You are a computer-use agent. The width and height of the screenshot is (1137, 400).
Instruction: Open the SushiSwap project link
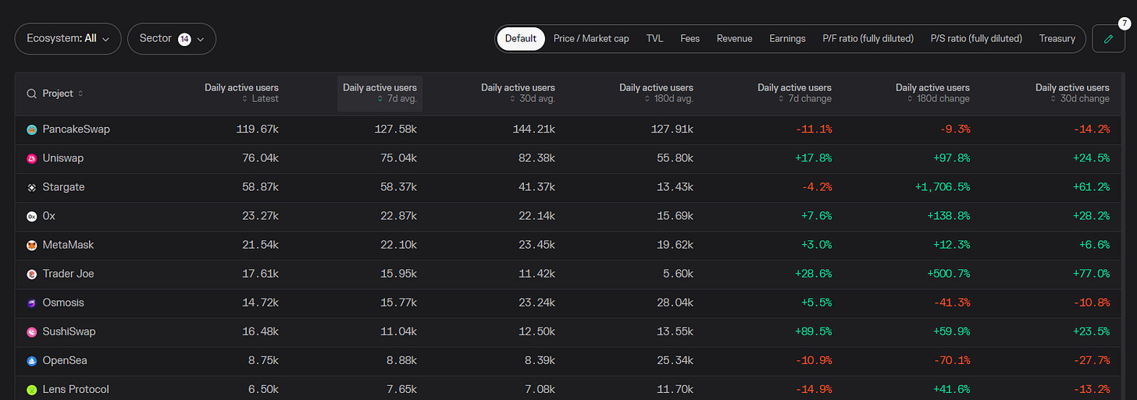[69, 331]
